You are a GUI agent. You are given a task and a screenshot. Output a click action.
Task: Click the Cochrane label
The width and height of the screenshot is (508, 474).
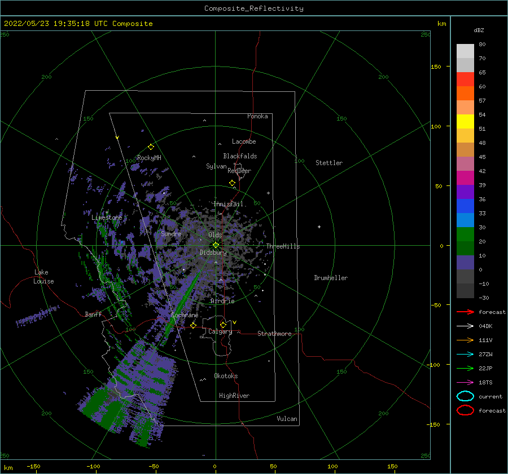coord(185,315)
